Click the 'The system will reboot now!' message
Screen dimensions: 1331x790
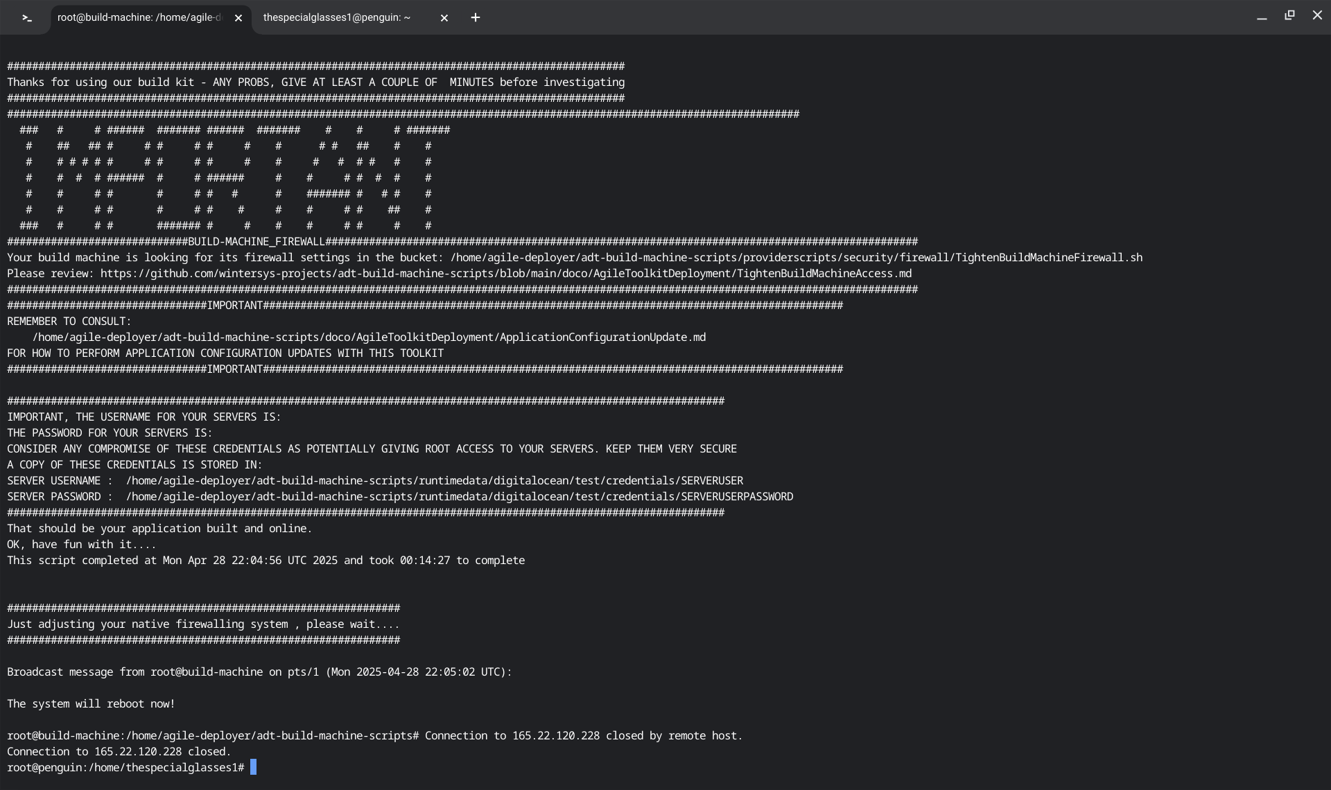(x=91, y=704)
